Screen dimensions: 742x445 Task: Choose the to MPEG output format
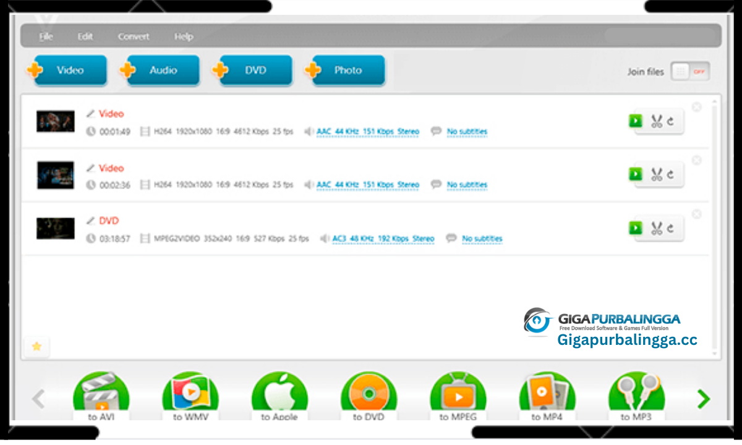pos(458,397)
